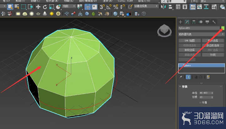The height and width of the screenshot is (129, 226).
Task: Click the camera icon in second toolbar
Action: (10, 14)
